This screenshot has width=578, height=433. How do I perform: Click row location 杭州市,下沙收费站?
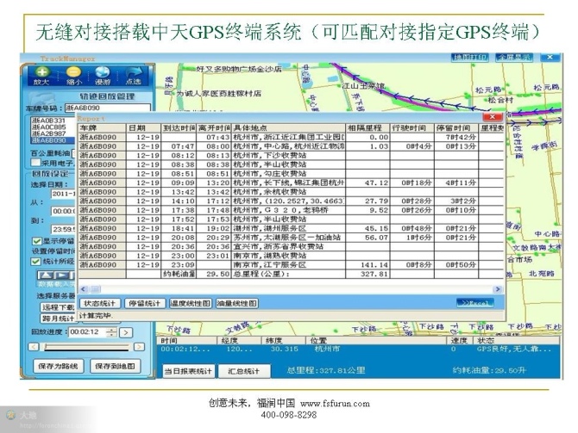(270, 155)
